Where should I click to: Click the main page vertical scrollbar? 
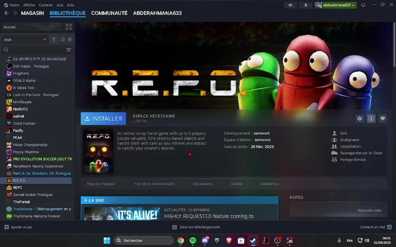coord(394,44)
